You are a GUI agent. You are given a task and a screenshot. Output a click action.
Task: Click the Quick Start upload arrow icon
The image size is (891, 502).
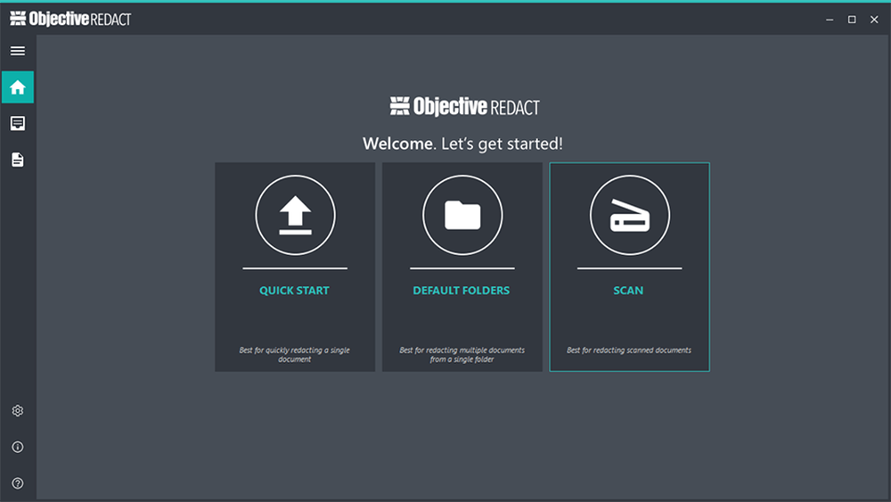[x=295, y=215]
